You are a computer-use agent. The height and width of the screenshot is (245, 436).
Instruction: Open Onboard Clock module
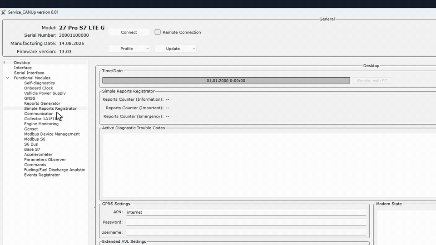click(x=39, y=88)
